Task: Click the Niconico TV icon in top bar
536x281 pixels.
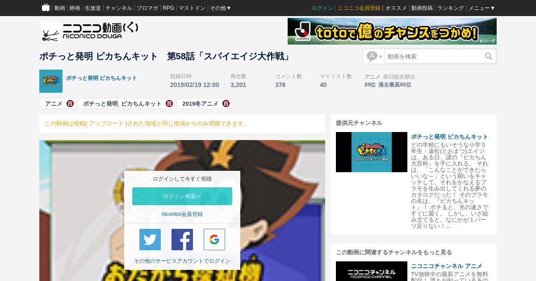Action: tap(46, 8)
